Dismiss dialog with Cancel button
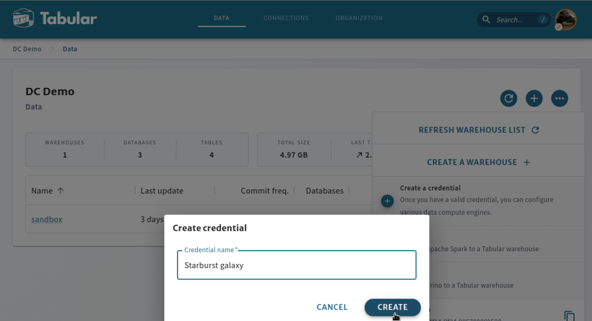 point(332,307)
